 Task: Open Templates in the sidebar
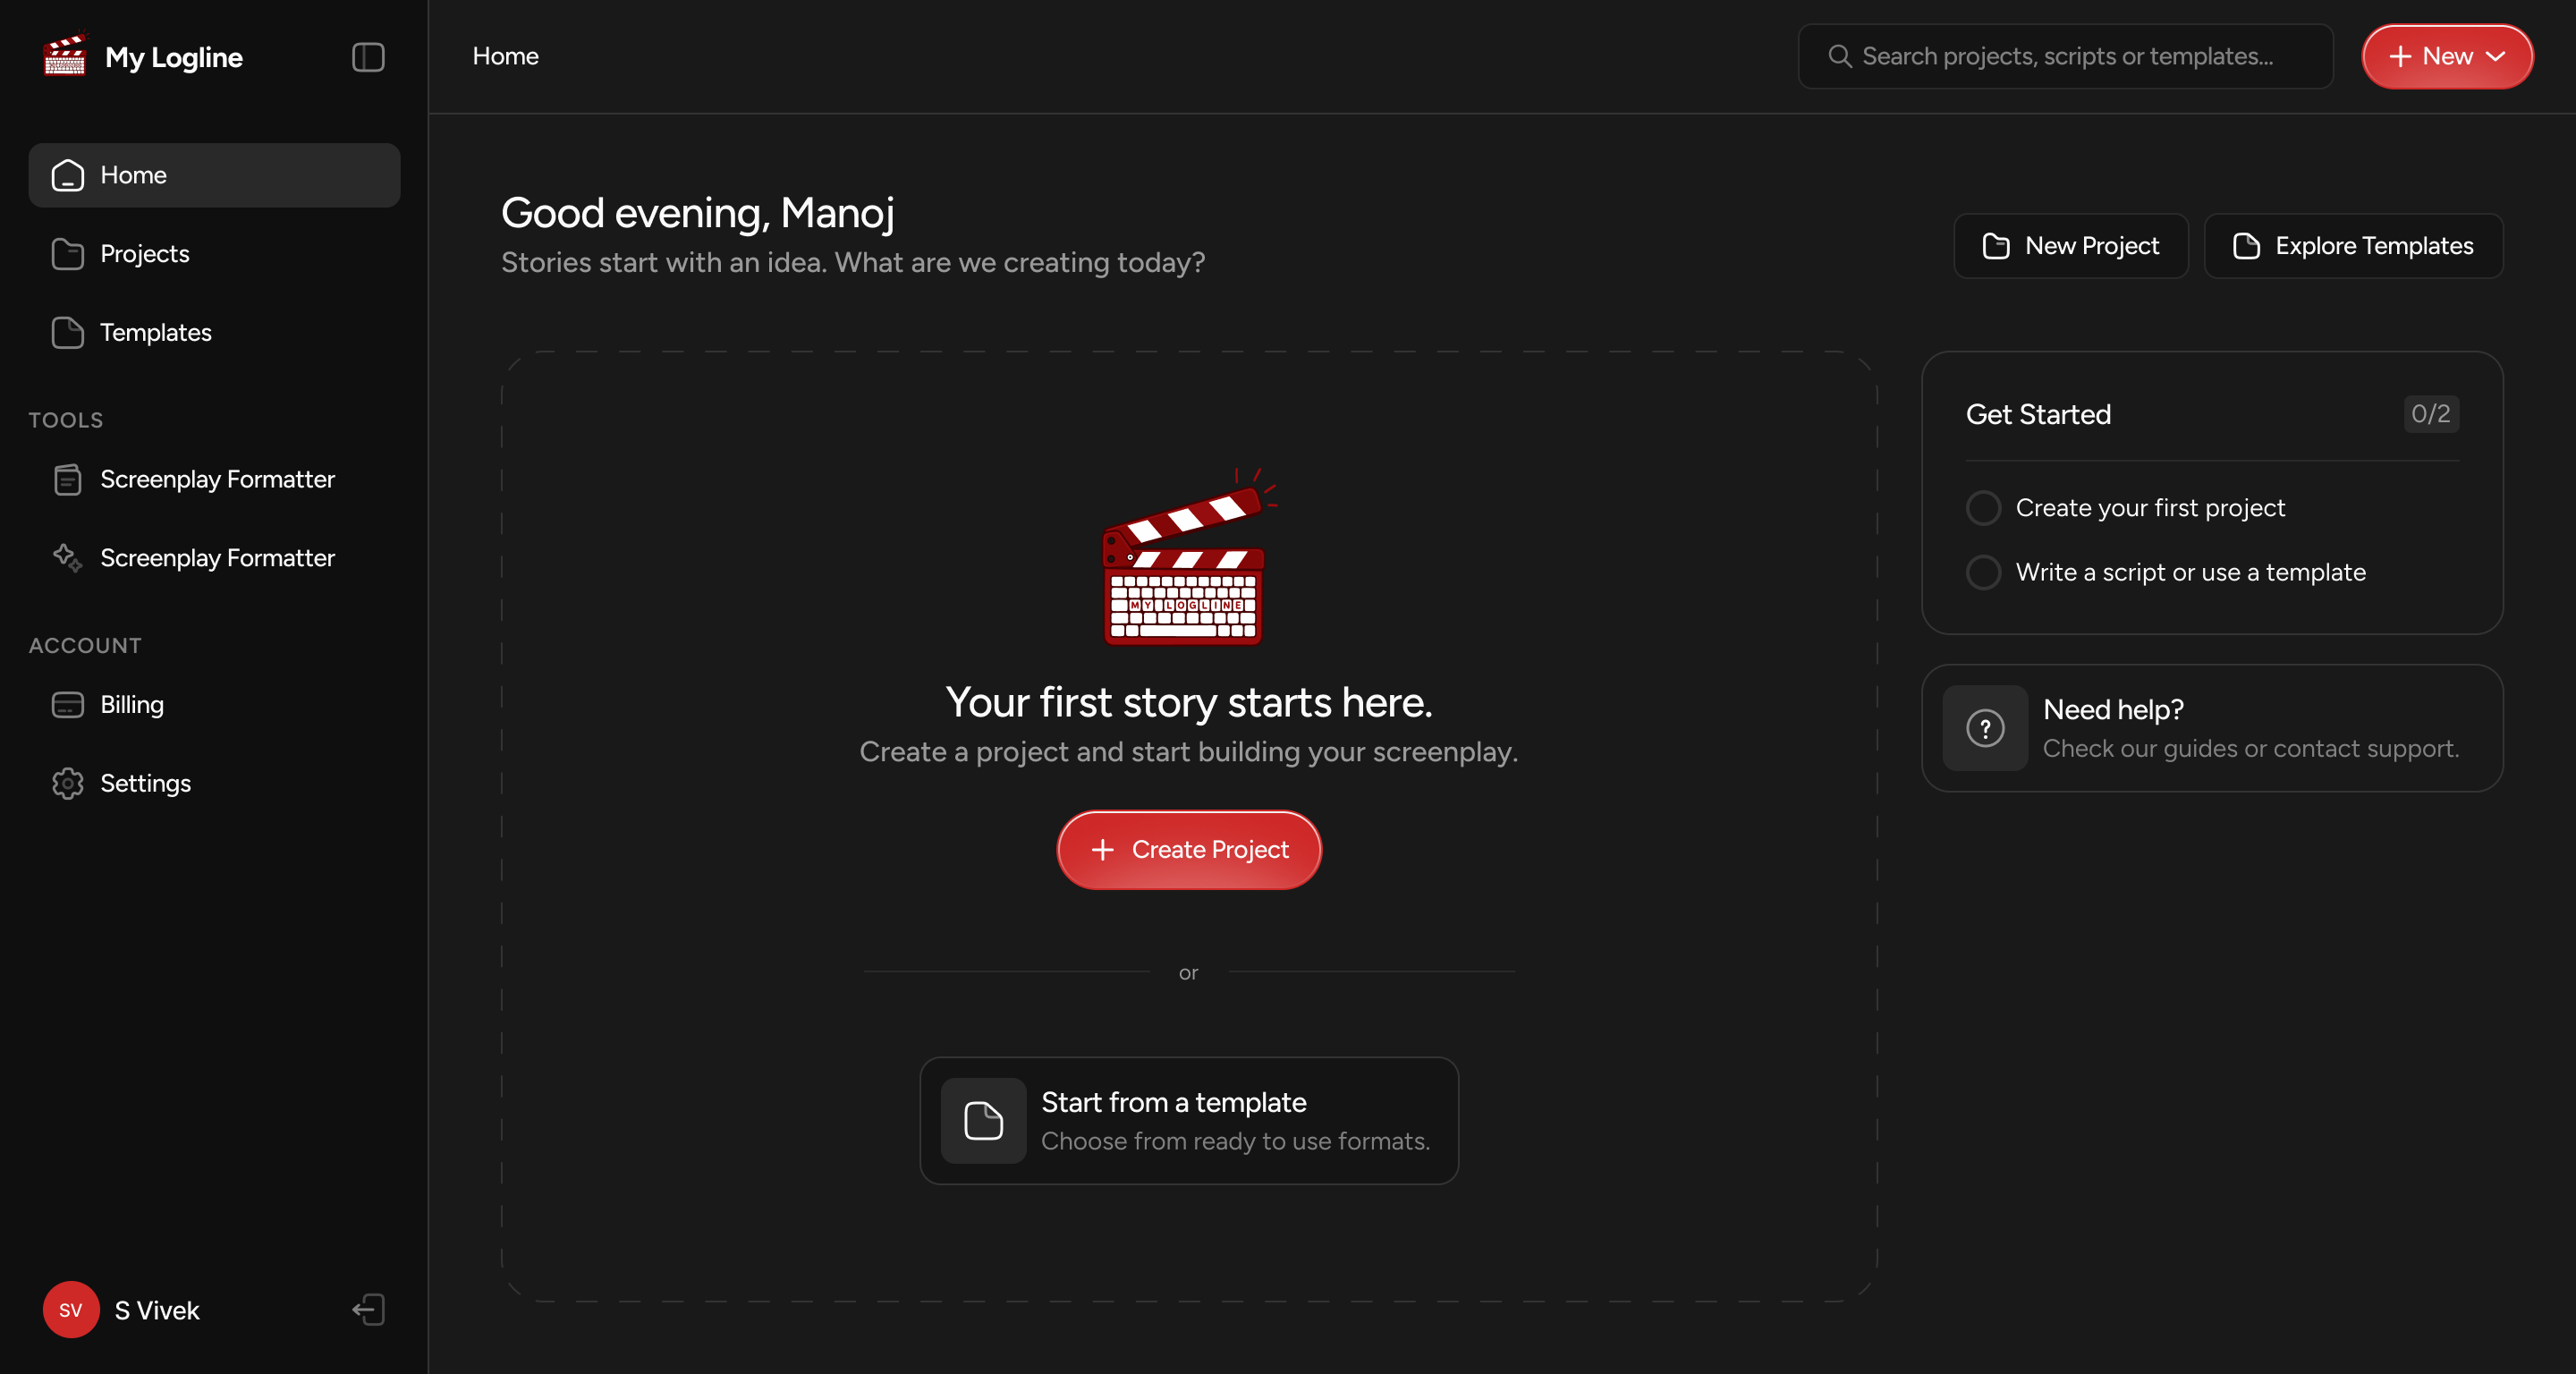(214, 332)
